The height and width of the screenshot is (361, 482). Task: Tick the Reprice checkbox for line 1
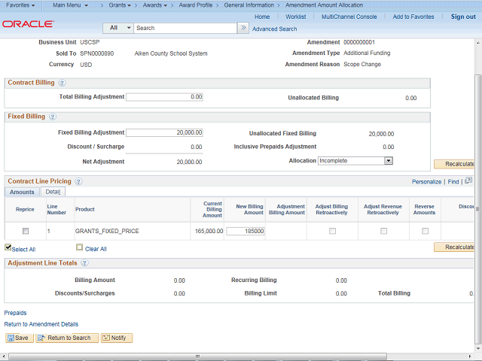(26, 231)
